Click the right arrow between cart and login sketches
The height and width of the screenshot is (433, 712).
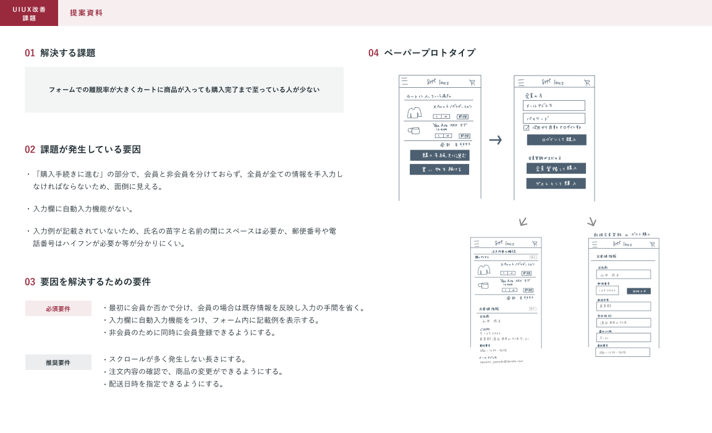(x=495, y=140)
